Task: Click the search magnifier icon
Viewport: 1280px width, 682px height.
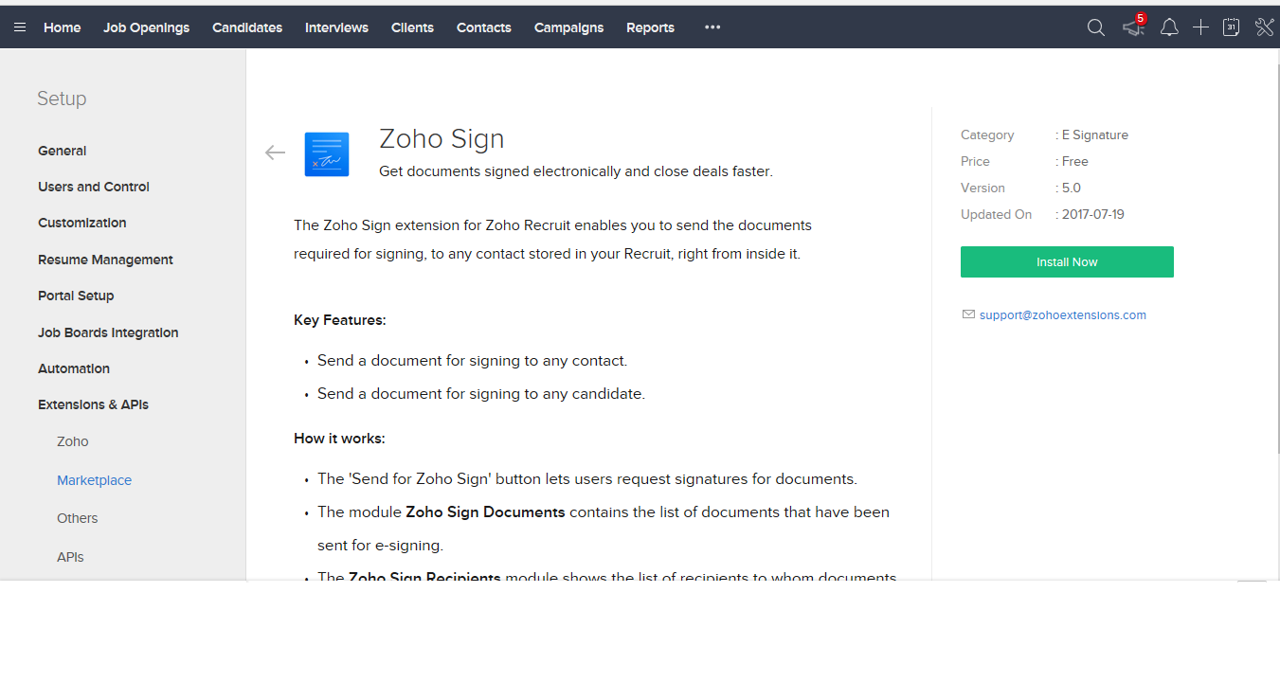Action: pyautogui.click(x=1096, y=27)
